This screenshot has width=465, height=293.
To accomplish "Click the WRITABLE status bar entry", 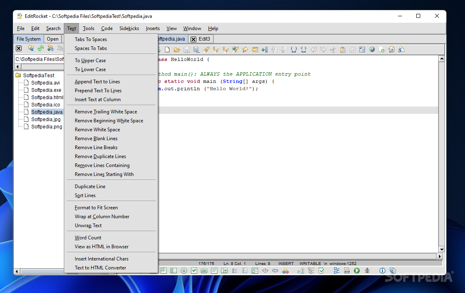I will click(x=310, y=263).
